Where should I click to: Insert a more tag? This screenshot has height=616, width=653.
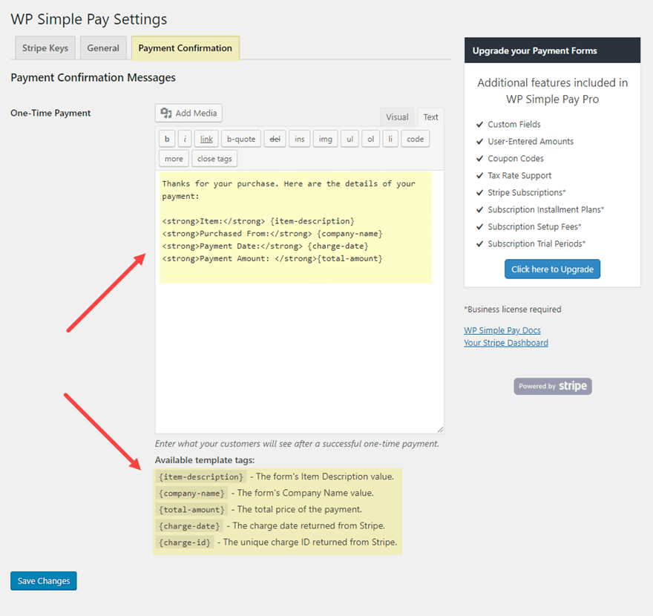click(x=174, y=159)
